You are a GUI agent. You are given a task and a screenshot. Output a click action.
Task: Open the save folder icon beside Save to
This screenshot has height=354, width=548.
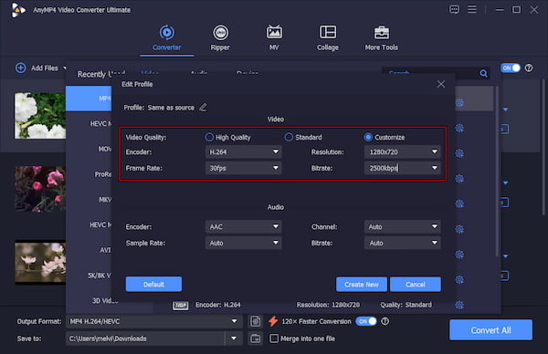tap(256, 338)
